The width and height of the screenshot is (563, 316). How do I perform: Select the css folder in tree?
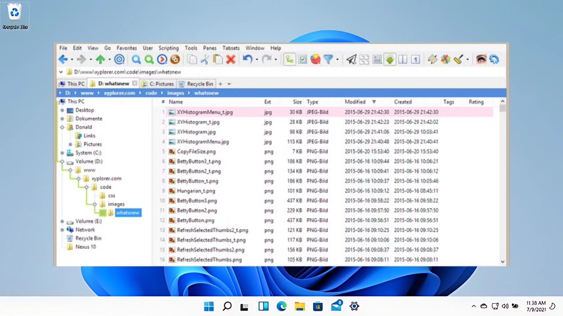112,196
